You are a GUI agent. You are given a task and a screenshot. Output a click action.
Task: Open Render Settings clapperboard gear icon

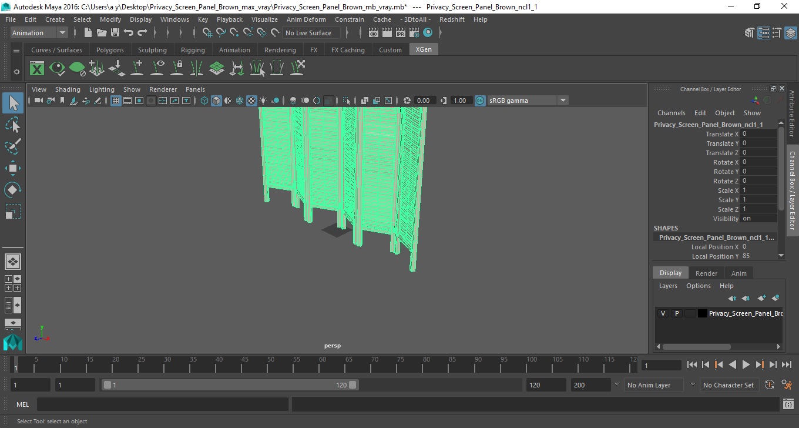414,33
